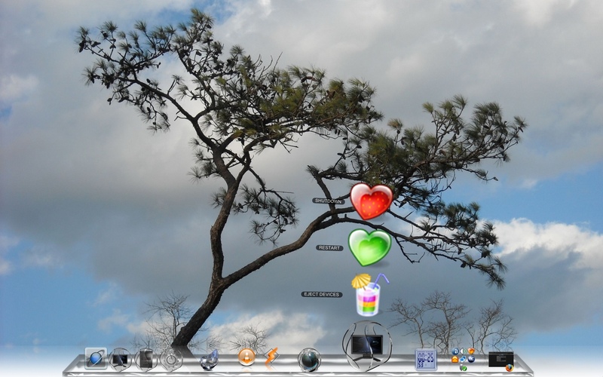Open the Firefox window thumbnail in the dock
603x377 pixels.
tap(501, 360)
